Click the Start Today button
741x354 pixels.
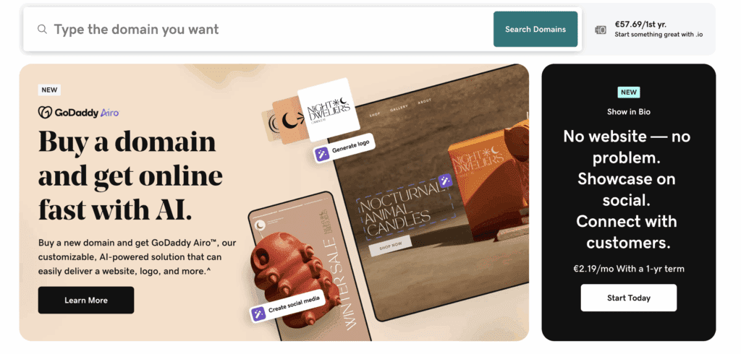[x=629, y=298]
